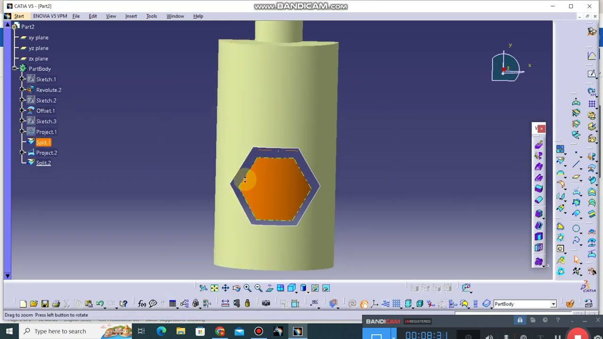Open Microsoft Edge from the taskbar
Viewport: 603px width, 339px height.
coord(161,331)
